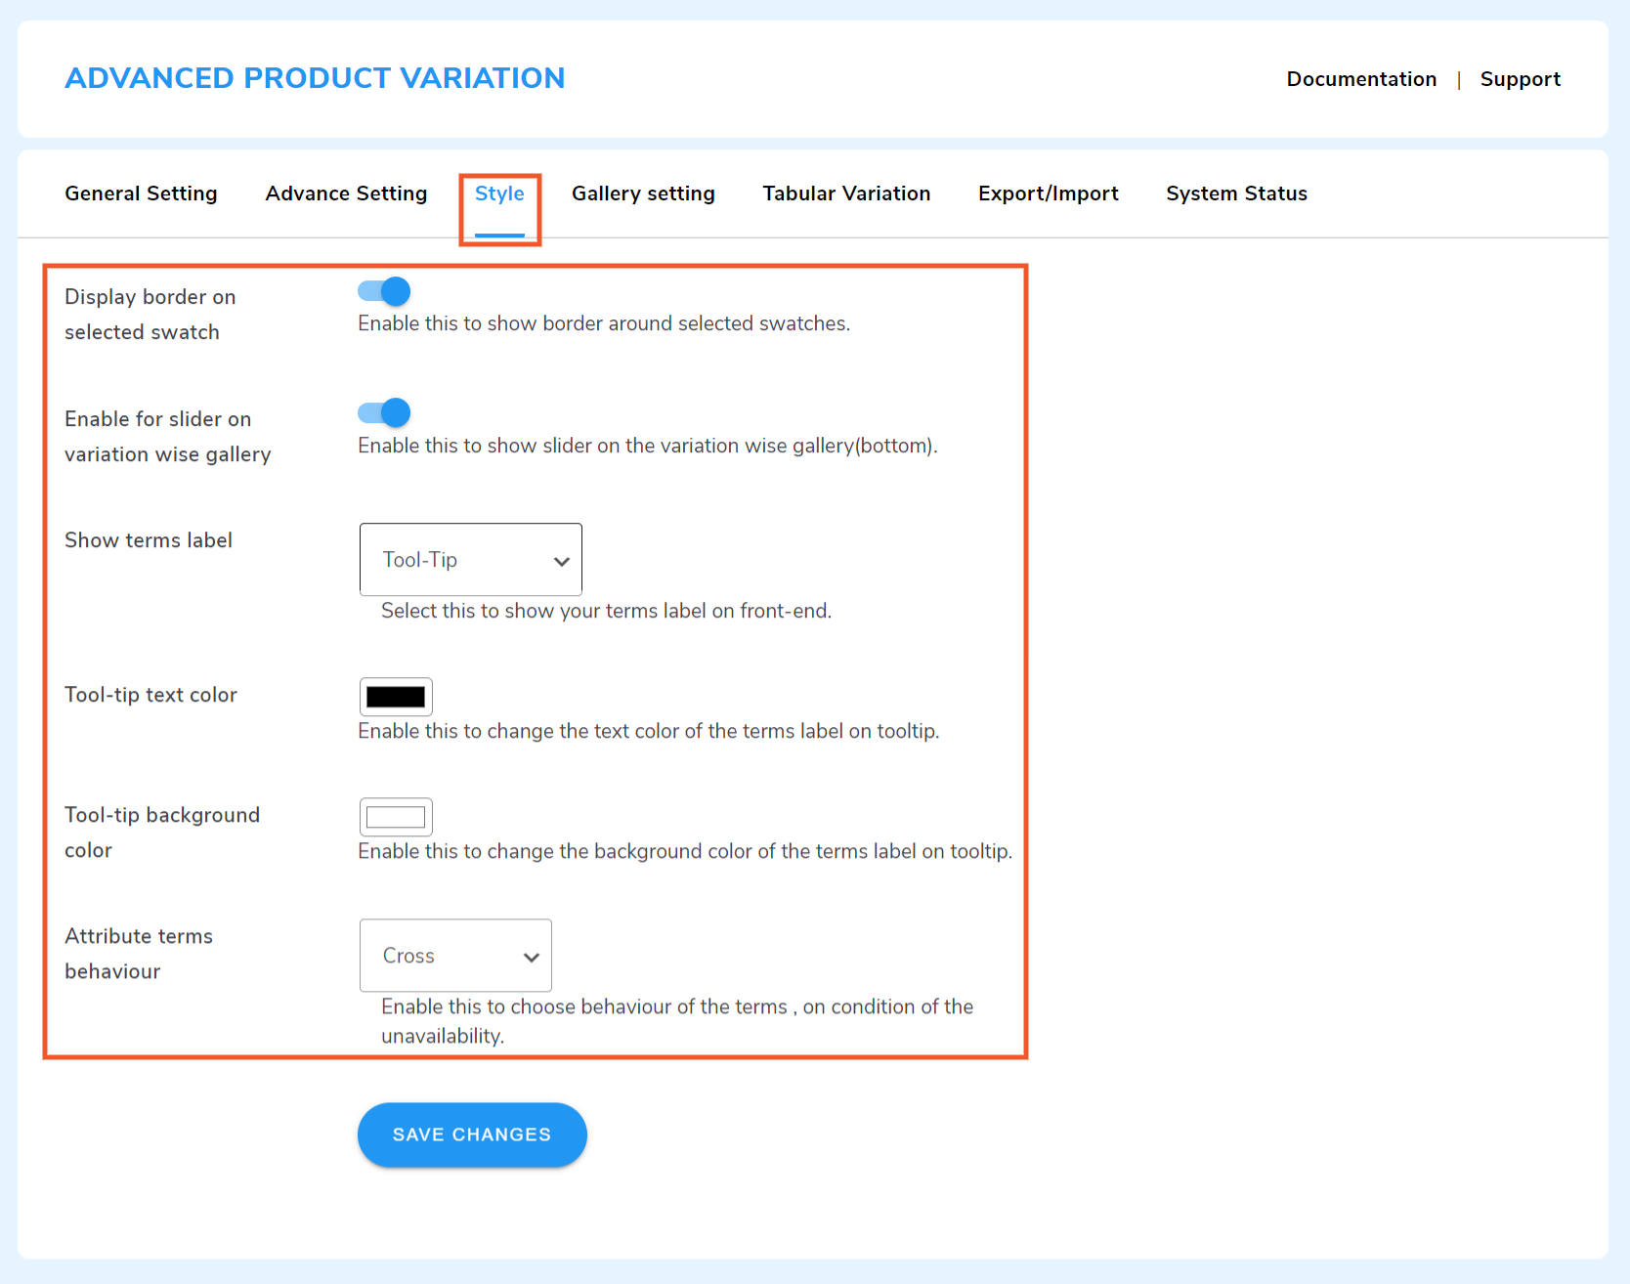Screen dimensions: 1630x1284
Task: View the System Status tab
Action: tap(1235, 193)
